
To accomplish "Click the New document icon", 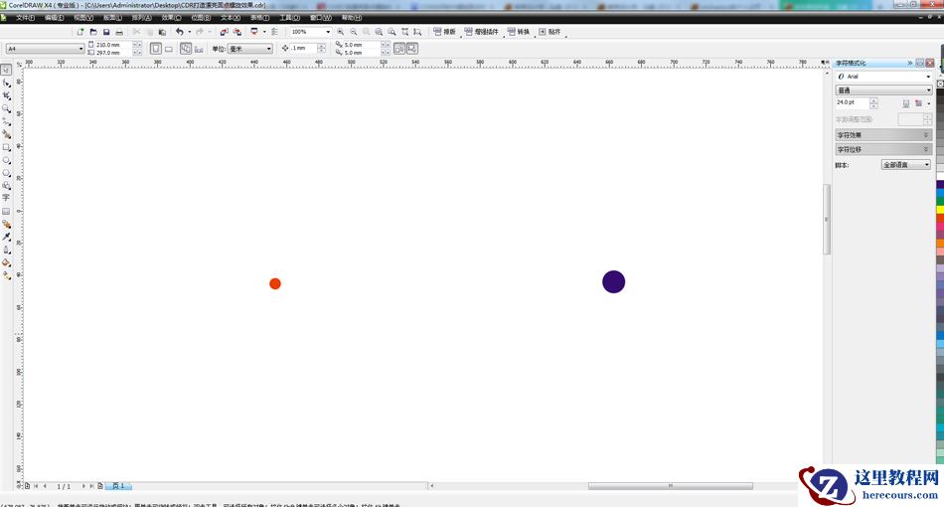I will (x=80, y=32).
